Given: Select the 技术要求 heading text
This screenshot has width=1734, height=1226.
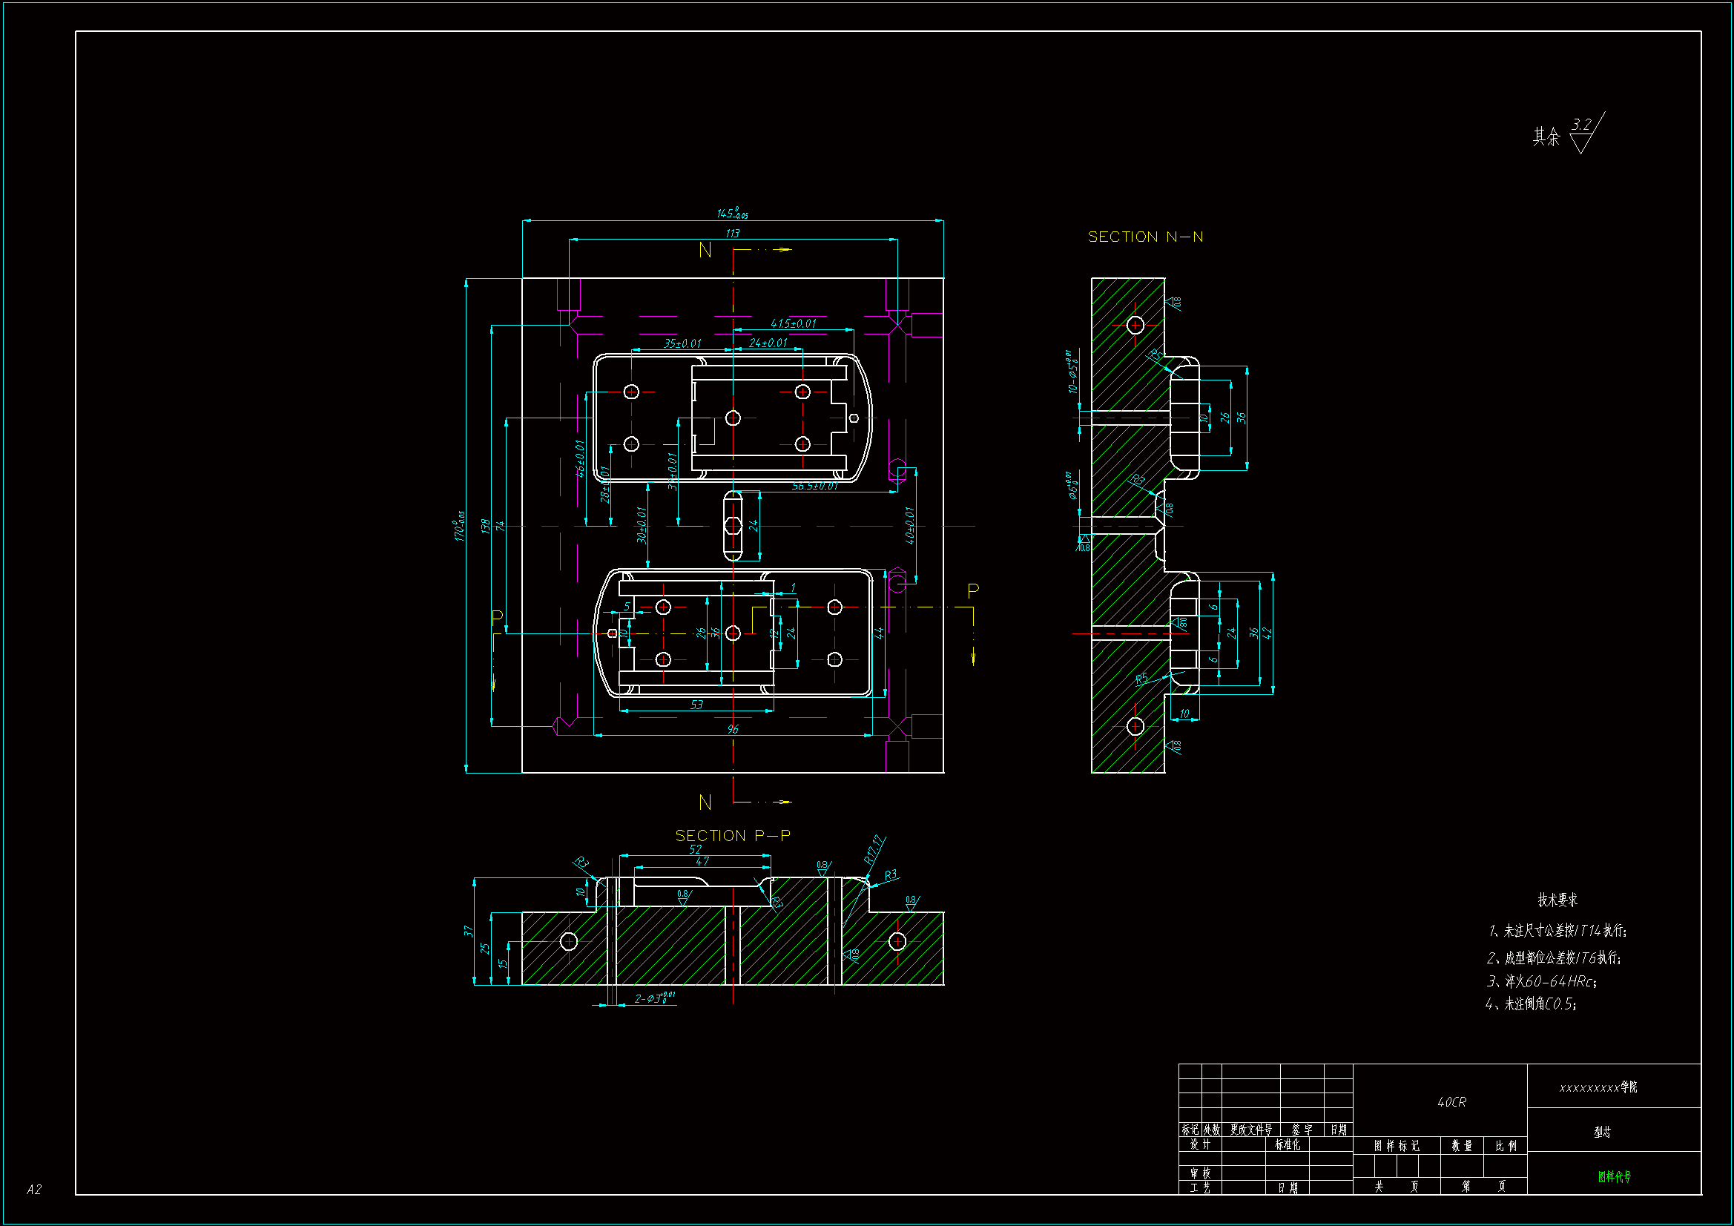Looking at the screenshot, I should coord(1557,900).
